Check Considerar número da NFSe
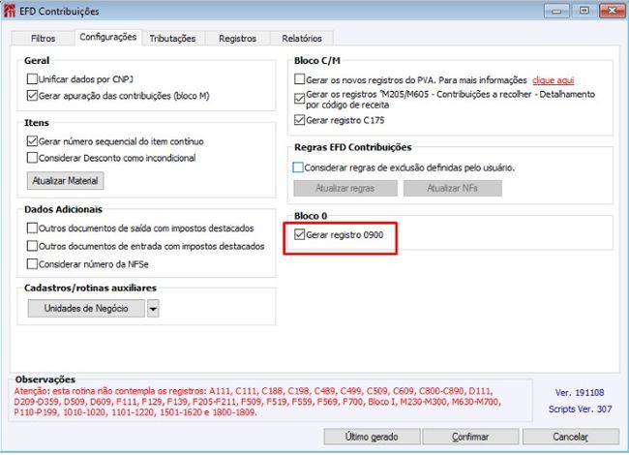This screenshot has height=455, width=629. [x=32, y=264]
